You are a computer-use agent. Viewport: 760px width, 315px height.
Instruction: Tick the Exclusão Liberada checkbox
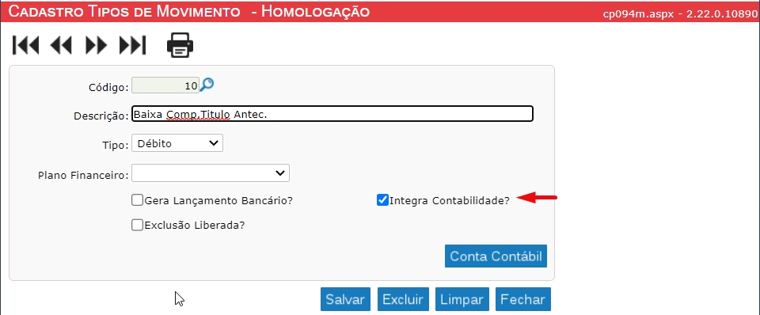pos(137,225)
